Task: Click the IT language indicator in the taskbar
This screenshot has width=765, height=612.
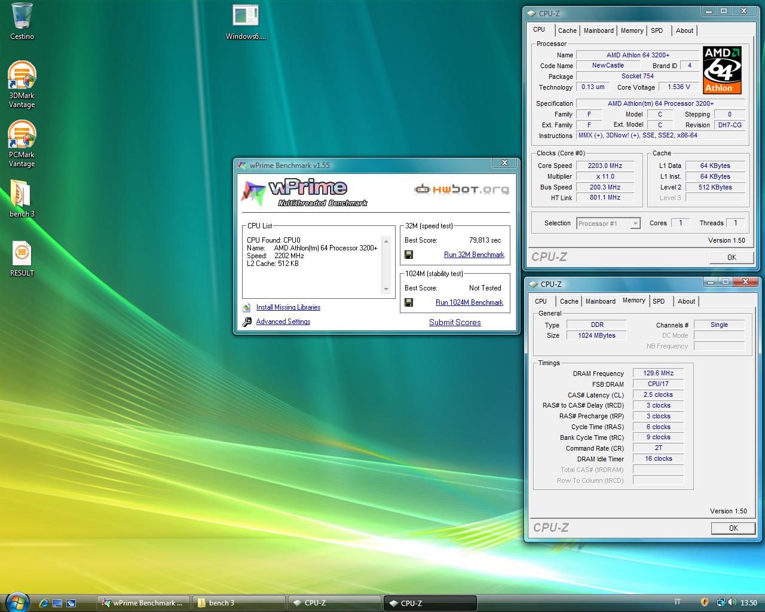Action: tap(677, 602)
